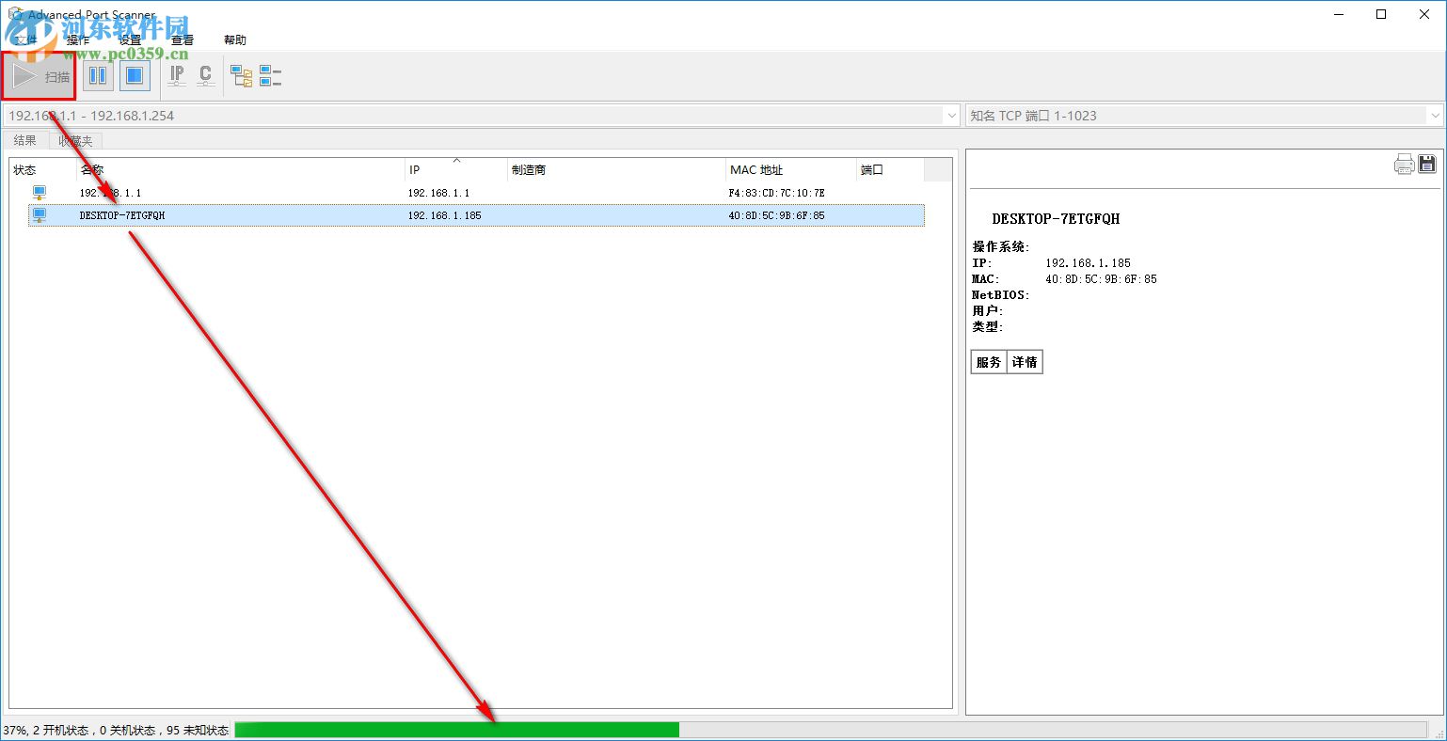Expand the 知名 TCP 端口 port list dropdown
Image resolution: width=1447 pixels, height=741 pixels.
click(1435, 115)
